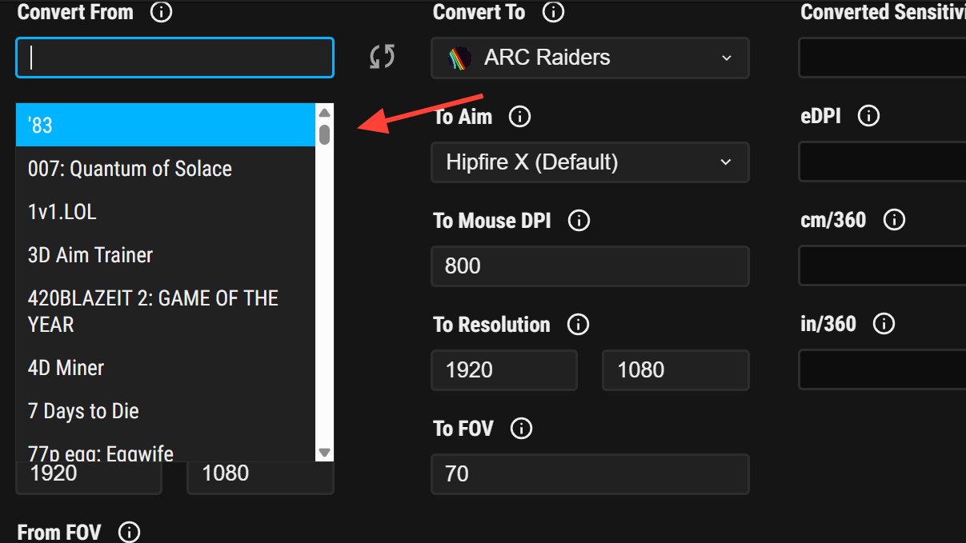Click the To Mouse DPI field

click(590, 266)
